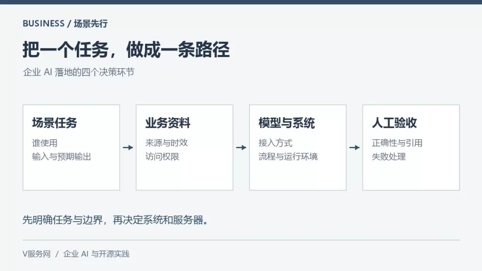This screenshot has width=482, height=271.
Task: Click the "访问权限" line
Action: coord(162,157)
